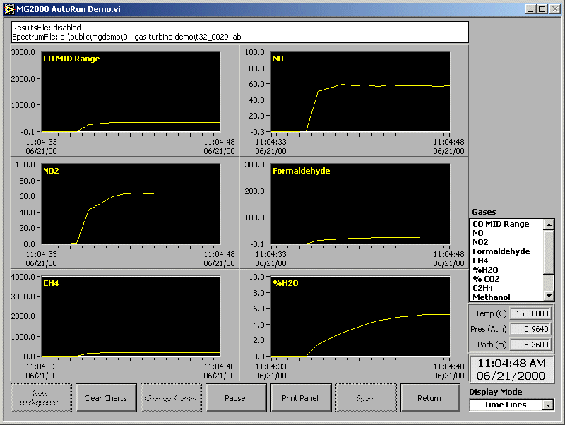Click the CO MID Range chart
565x425 pixels.
pos(131,92)
